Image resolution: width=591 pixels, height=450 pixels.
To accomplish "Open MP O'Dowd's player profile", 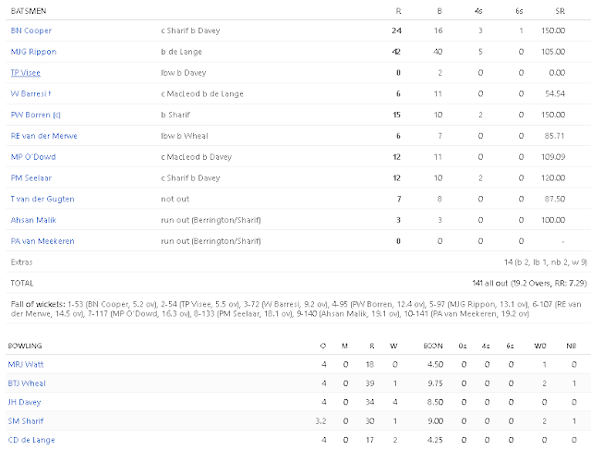I will coord(30,156).
